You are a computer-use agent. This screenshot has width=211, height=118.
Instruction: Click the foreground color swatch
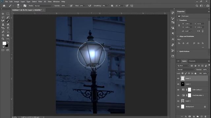click(x=4, y=43)
